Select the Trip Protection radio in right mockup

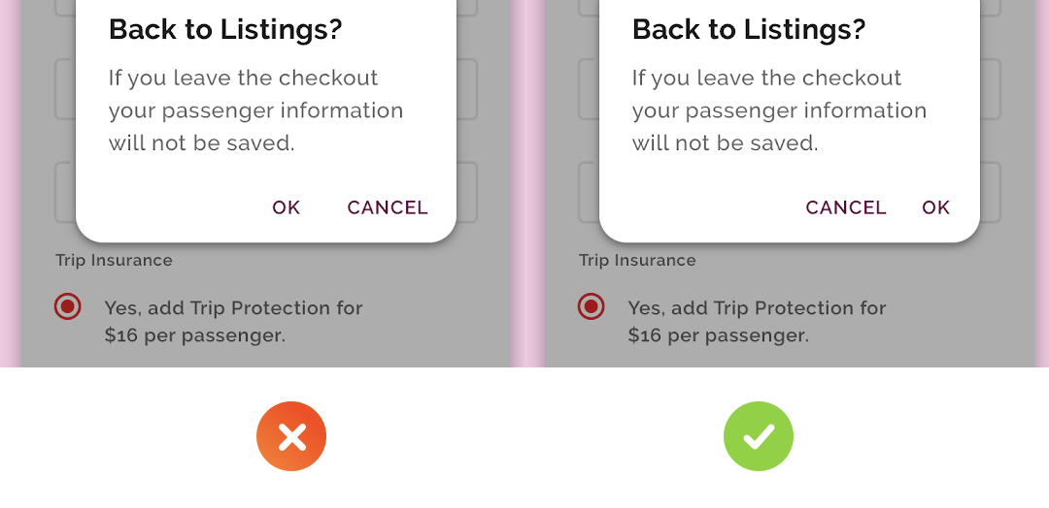(591, 306)
